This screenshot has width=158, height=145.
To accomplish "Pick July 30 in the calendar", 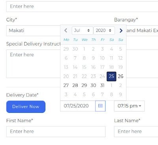I will (93, 86).
